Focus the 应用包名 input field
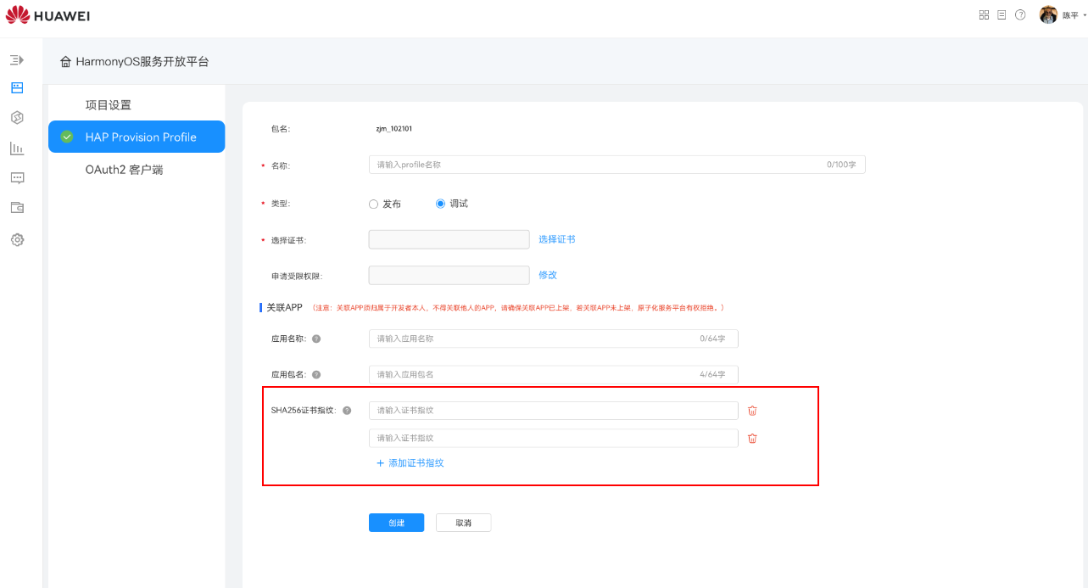This screenshot has height=588, width=1088. point(554,374)
